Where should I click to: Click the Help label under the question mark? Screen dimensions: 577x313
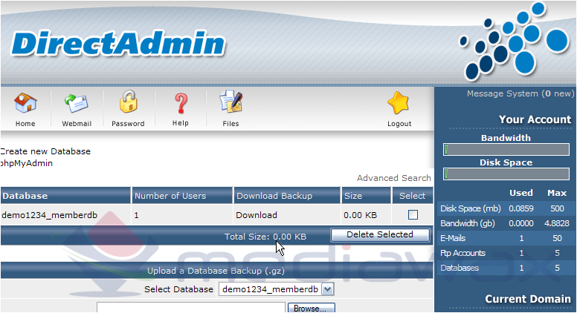[x=181, y=123]
